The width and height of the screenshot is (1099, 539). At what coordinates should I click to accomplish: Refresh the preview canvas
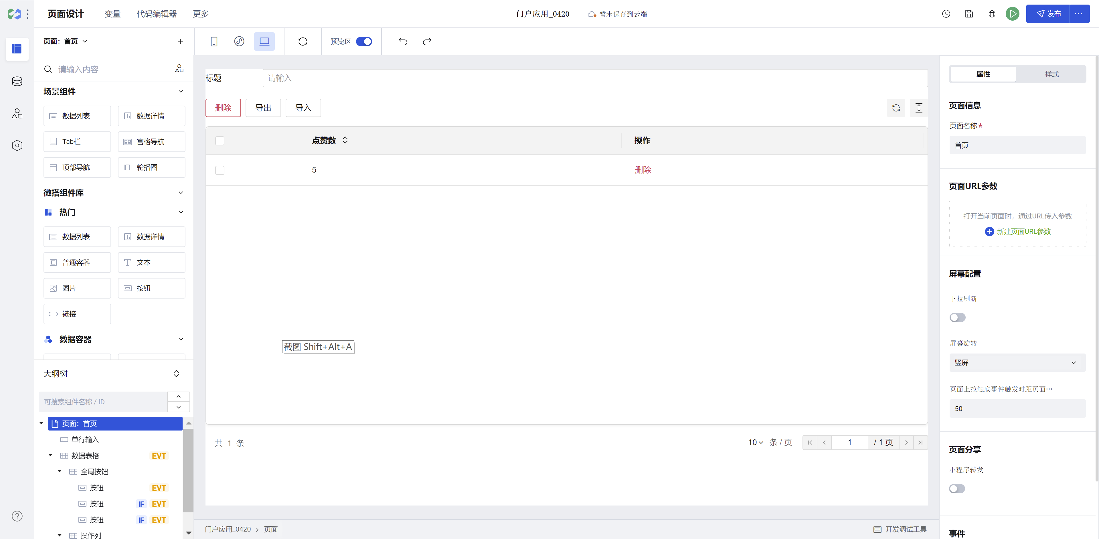303,42
